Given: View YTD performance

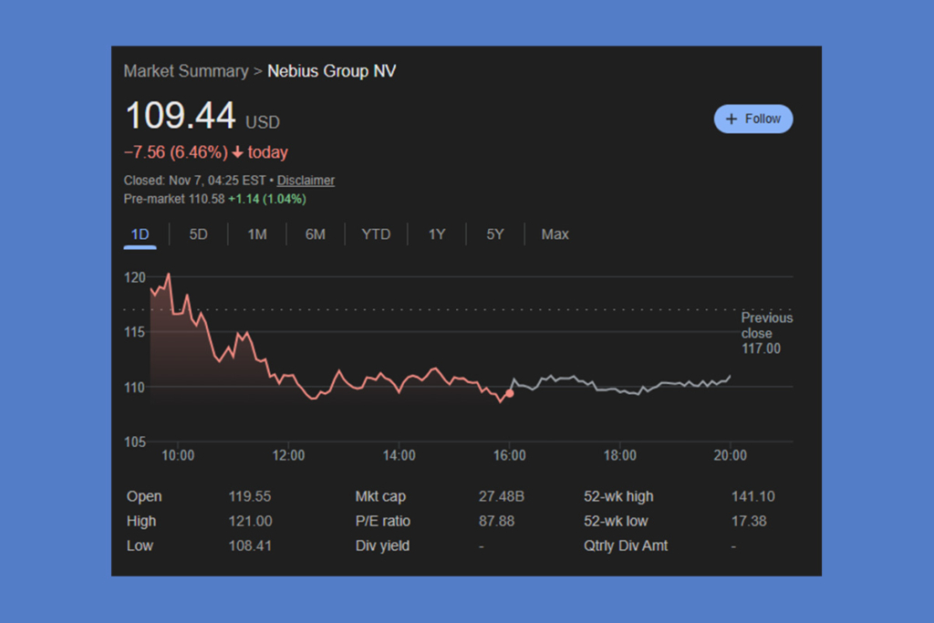Looking at the screenshot, I should click(x=376, y=234).
